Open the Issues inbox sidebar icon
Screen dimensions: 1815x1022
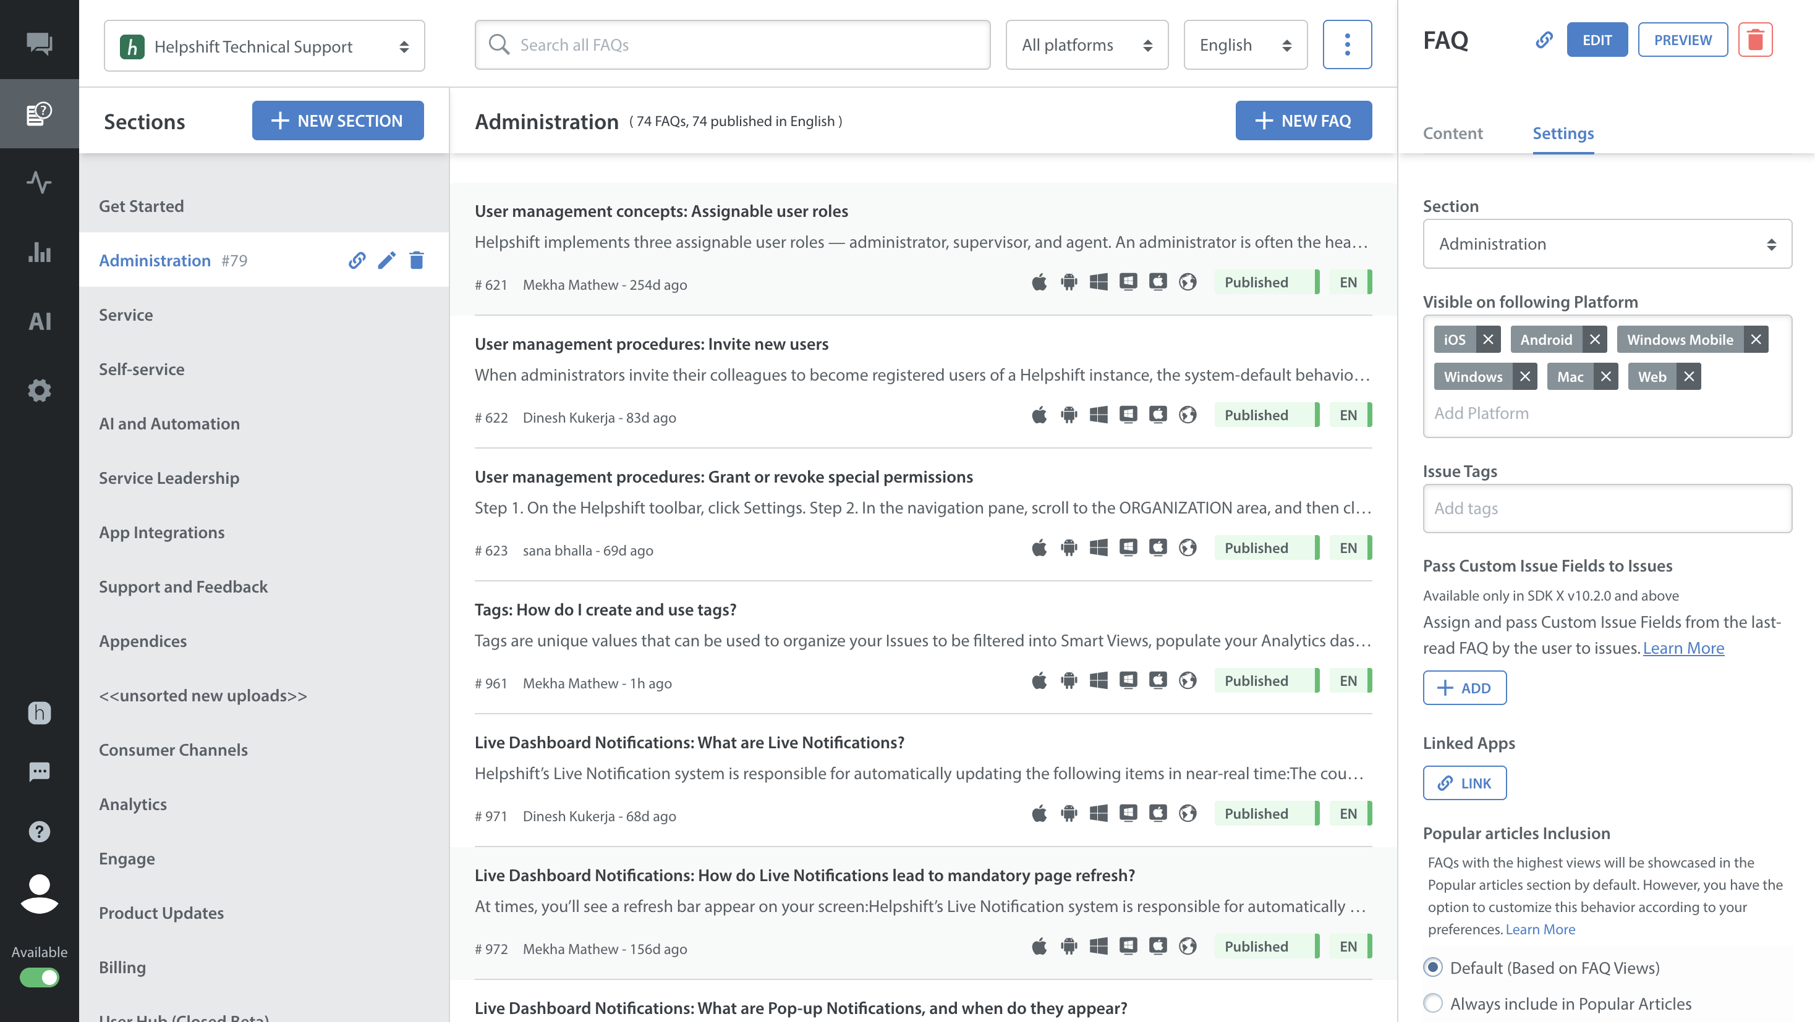40,44
